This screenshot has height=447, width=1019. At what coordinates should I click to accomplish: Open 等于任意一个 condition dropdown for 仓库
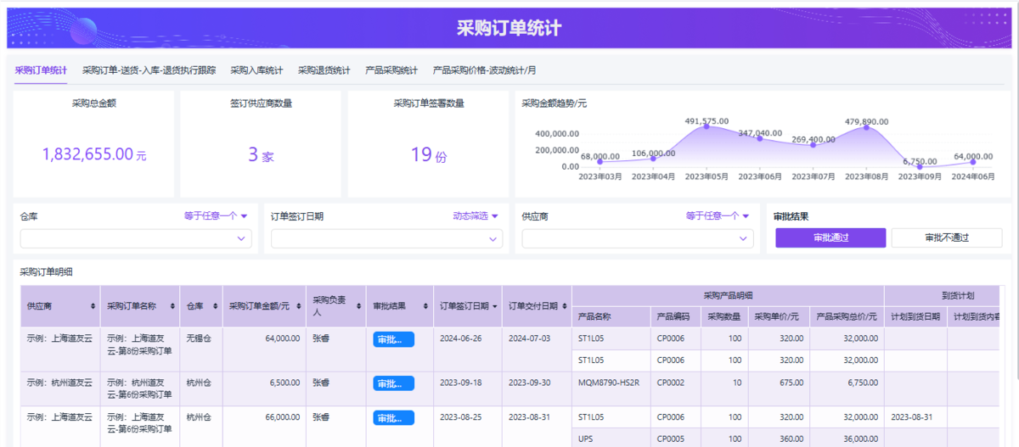(216, 216)
